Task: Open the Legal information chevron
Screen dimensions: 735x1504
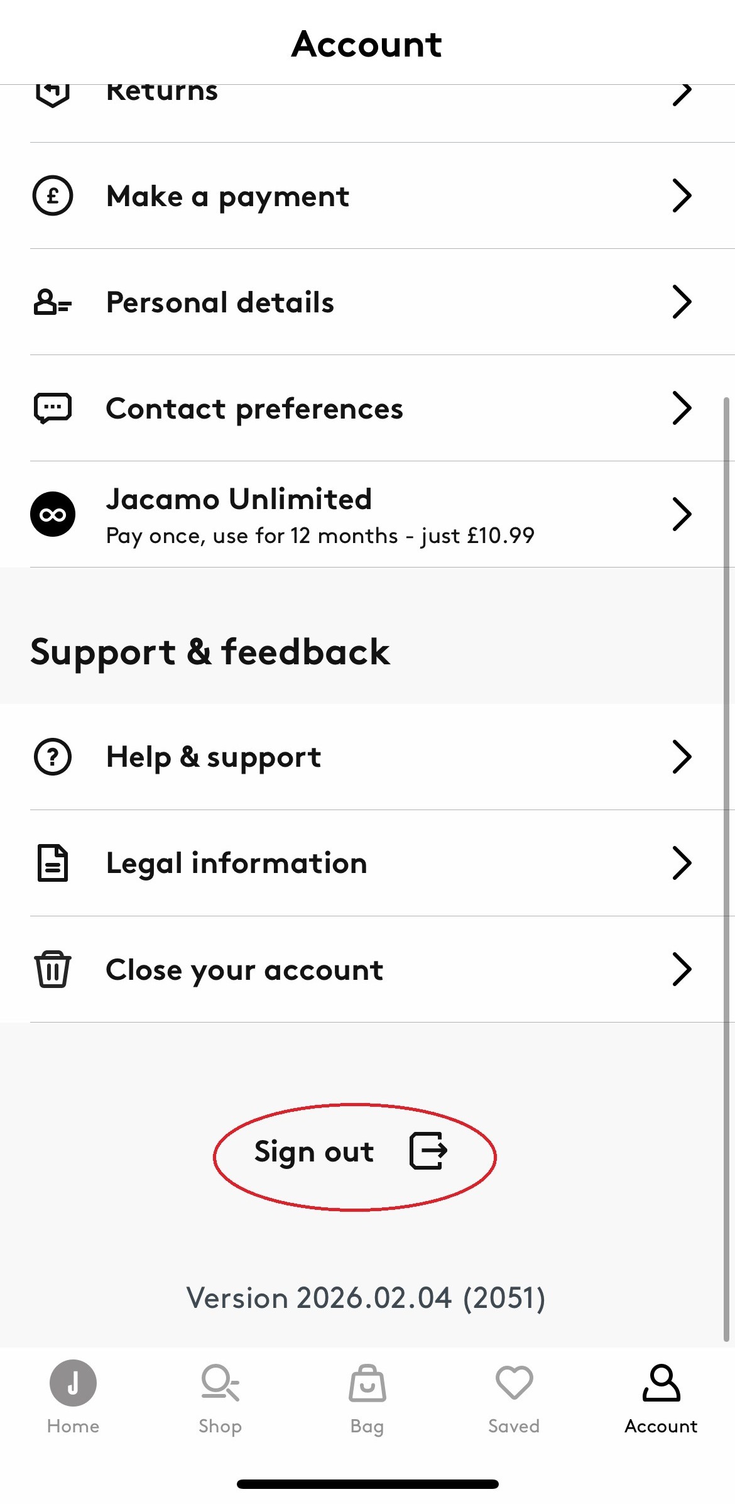Action: point(682,863)
